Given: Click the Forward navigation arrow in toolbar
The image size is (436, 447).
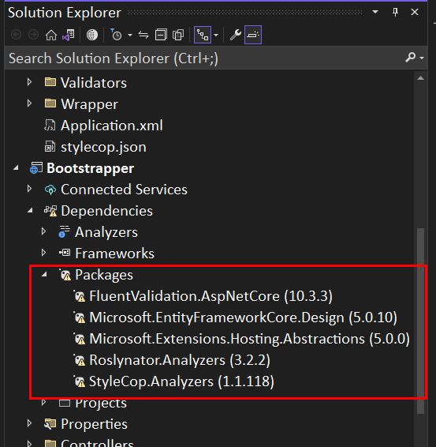Looking at the screenshot, I should click(x=34, y=35).
